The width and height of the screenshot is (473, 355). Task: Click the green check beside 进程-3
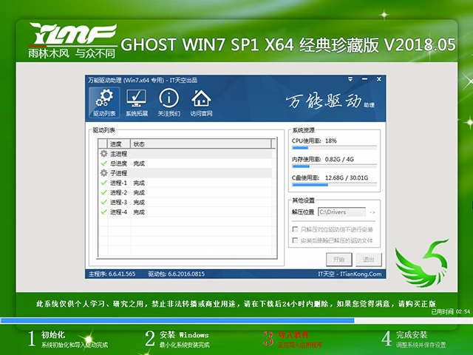tap(103, 202)
